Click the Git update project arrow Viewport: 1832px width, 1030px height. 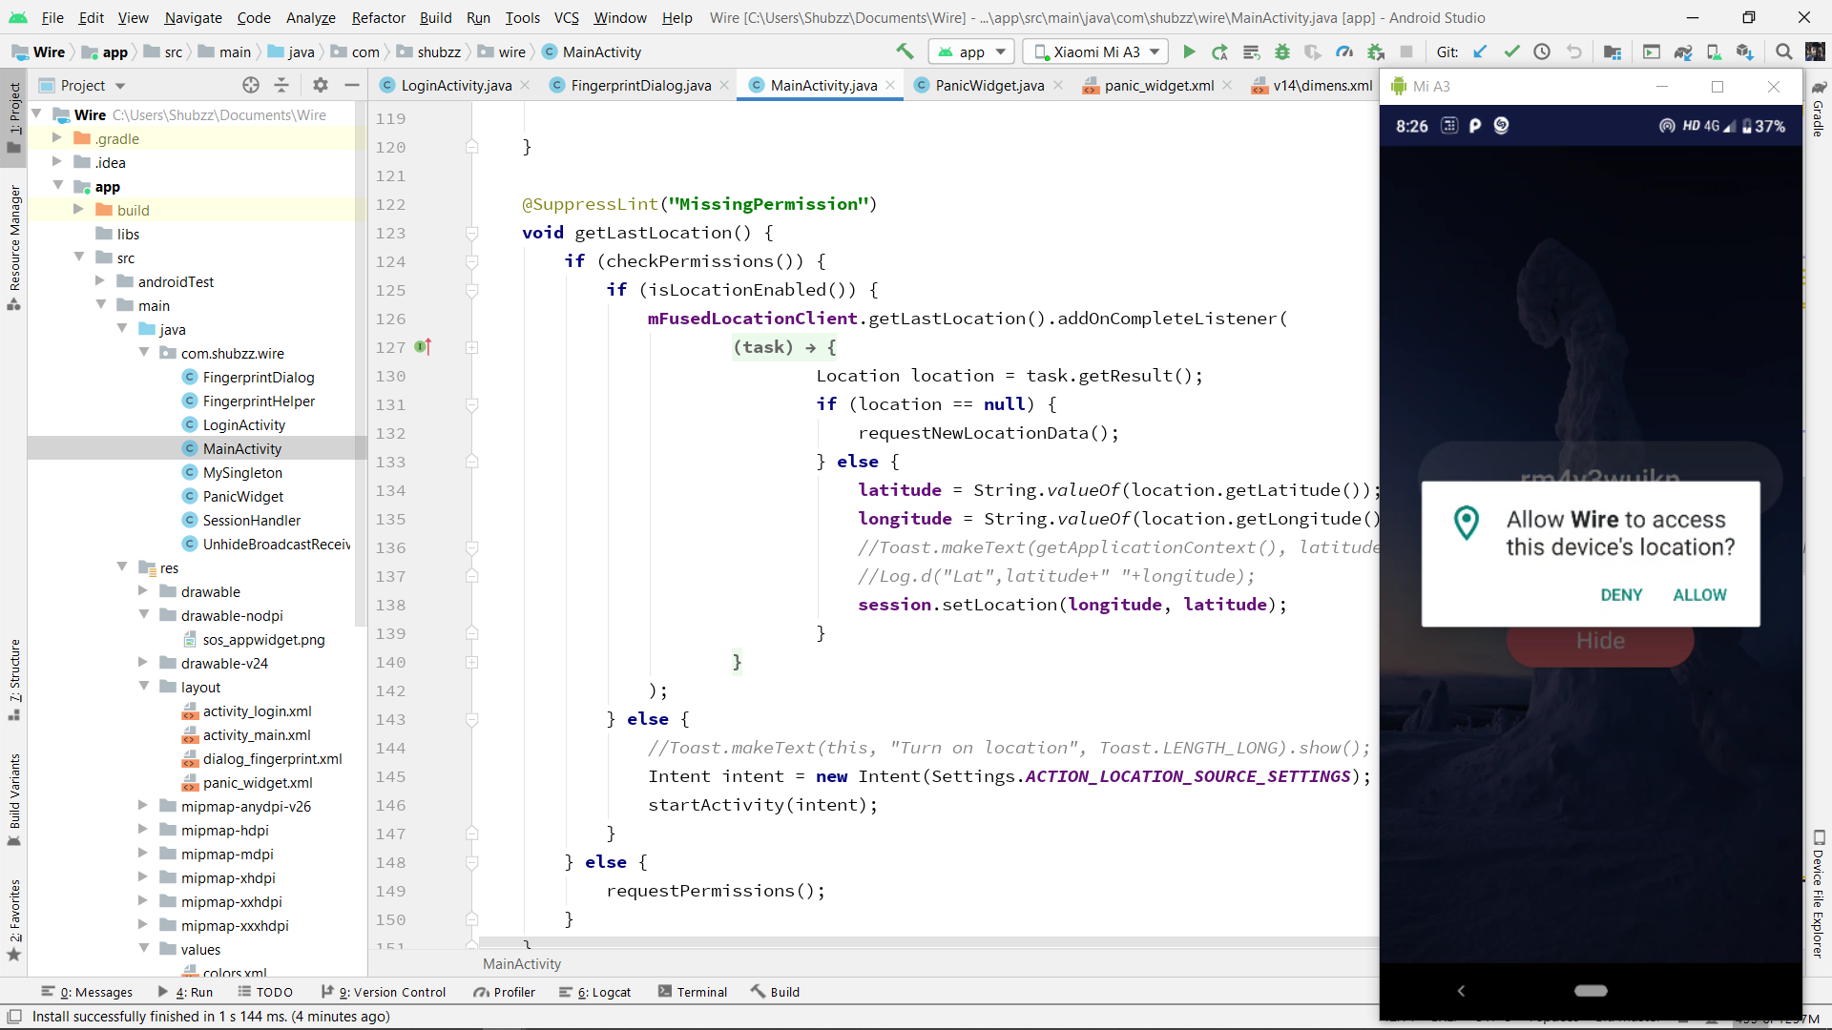[1480, 51]
